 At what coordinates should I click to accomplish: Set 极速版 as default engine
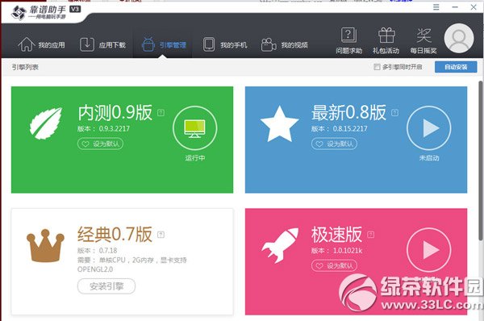coord(334,265)
